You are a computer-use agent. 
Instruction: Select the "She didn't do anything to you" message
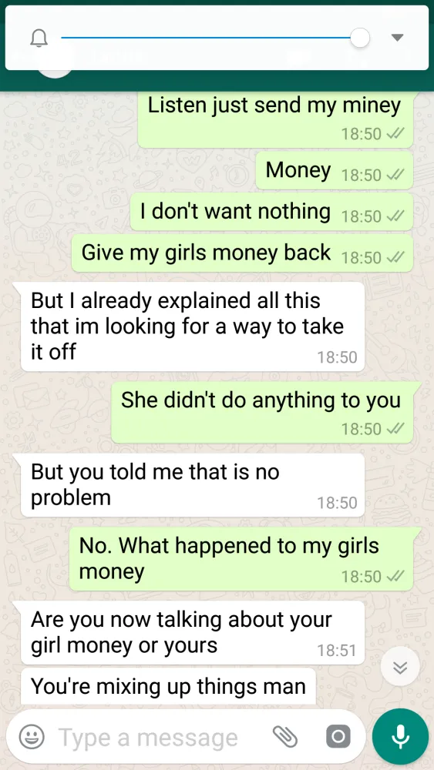(262, 413)
